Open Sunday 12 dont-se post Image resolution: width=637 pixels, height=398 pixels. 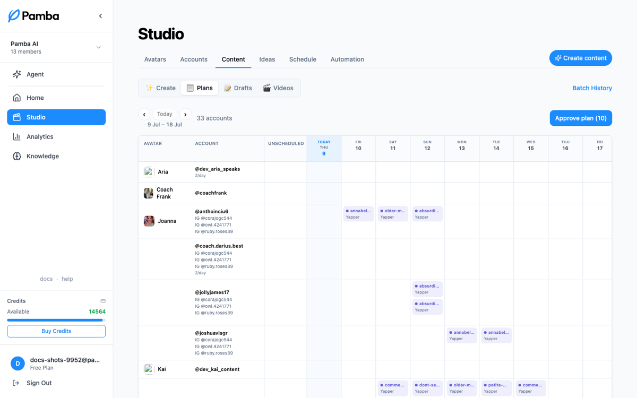(x=427, y=388)
